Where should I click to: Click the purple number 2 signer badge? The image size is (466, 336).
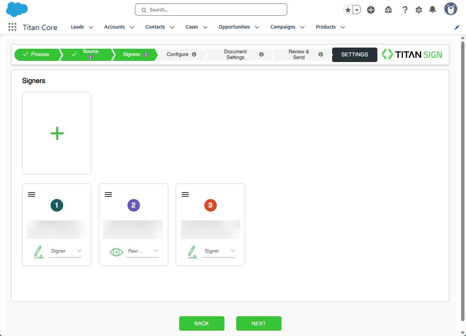click(x=134, y=205)
